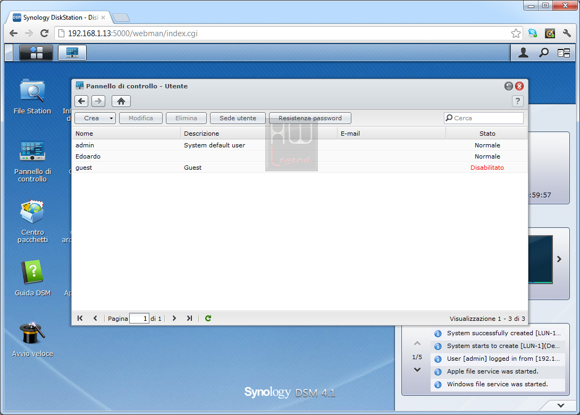Click the resource monitor widget thumbnail

click(x=541, y=260)
